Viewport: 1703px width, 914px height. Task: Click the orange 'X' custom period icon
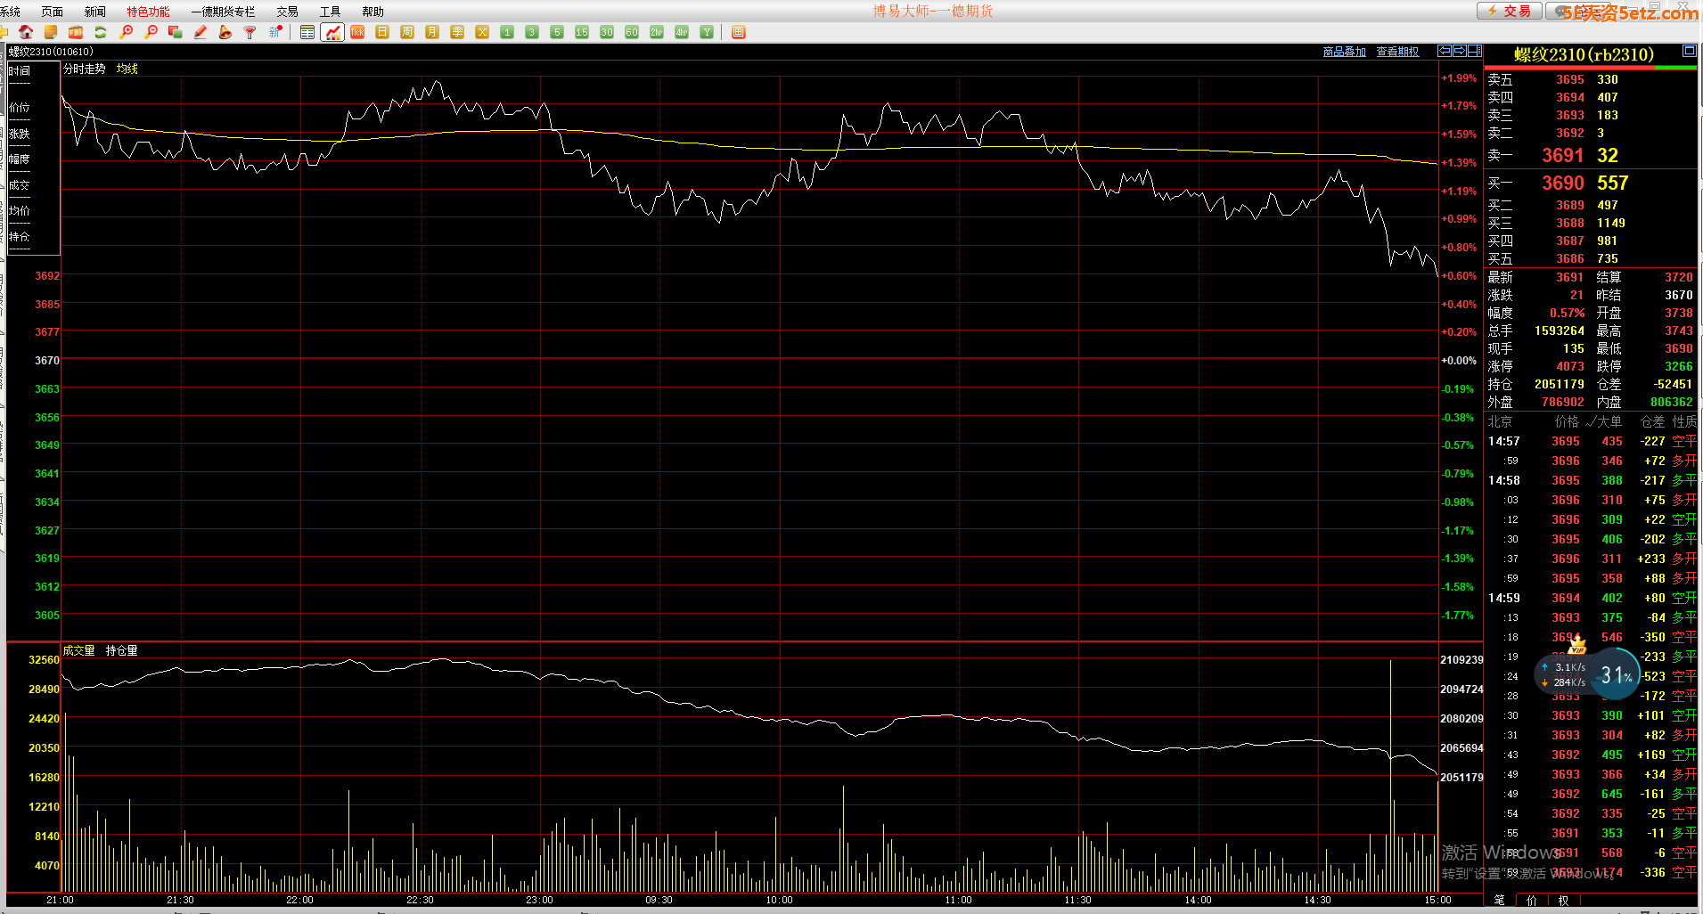click(482, 32)
